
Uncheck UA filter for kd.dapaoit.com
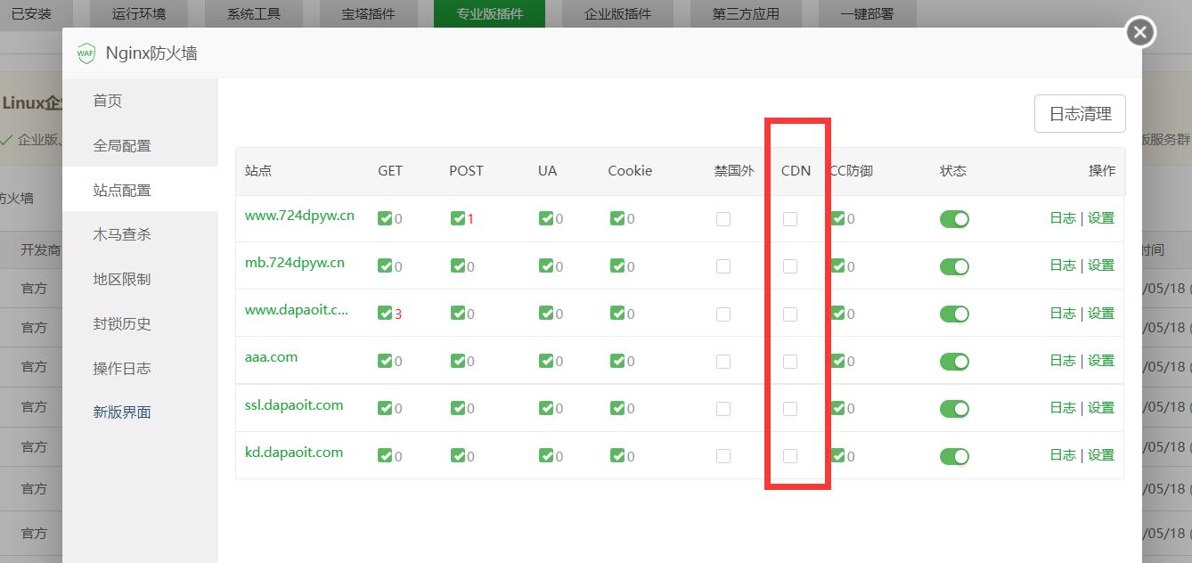click(546, 455)
